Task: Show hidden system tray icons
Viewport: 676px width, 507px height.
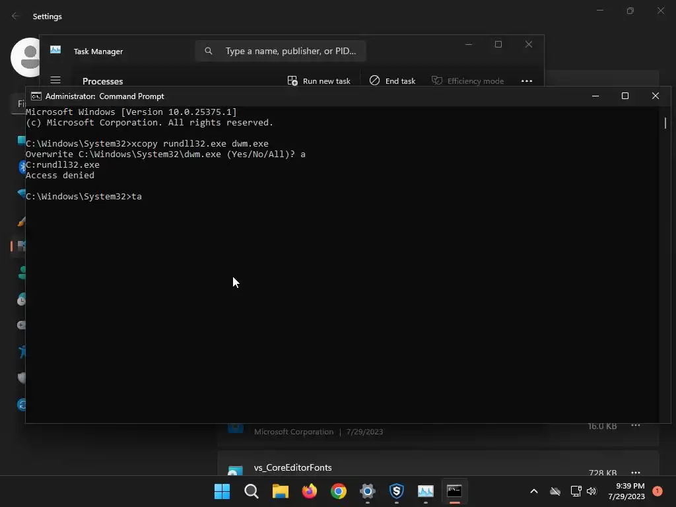Action: click(x=533, y=491)
